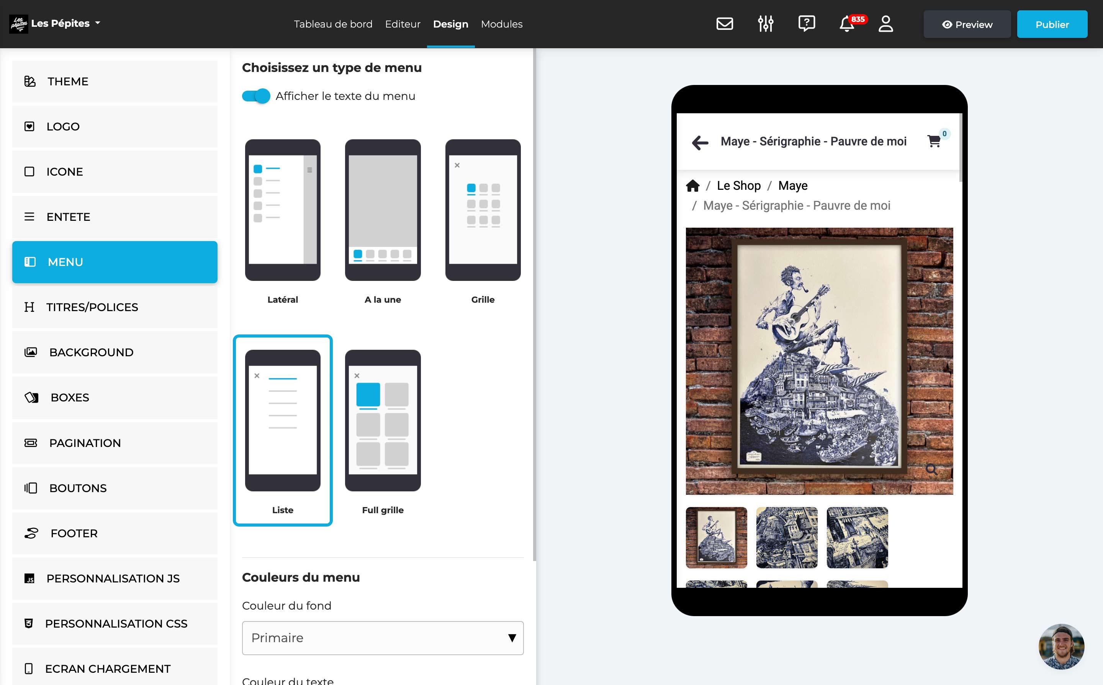Viewport: 1103px width, 685px height.
Task: Select the framed-print thumbnail on brick wall
Action: 716,538
